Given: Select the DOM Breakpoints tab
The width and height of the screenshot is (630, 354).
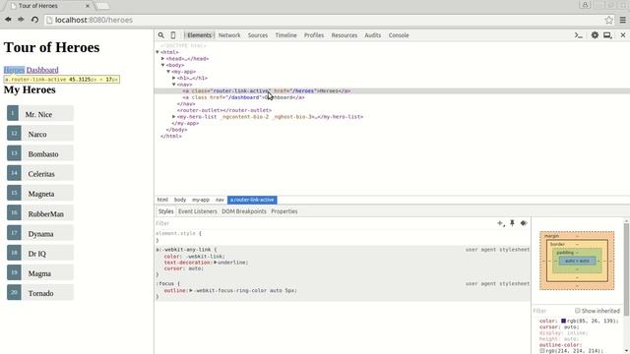Looking at the screenshot, I should click(x=244, y=211).
